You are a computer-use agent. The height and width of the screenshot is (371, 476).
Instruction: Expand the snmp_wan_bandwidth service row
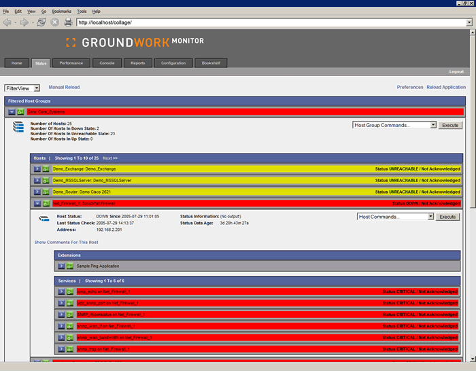61,338
